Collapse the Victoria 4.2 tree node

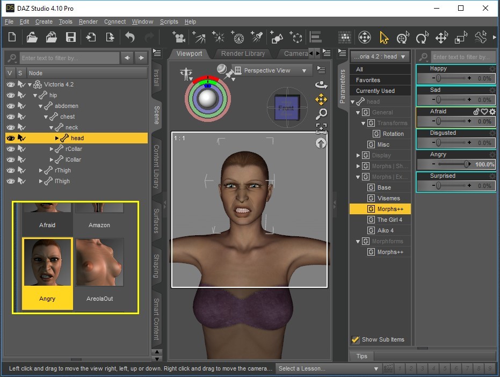30,85
